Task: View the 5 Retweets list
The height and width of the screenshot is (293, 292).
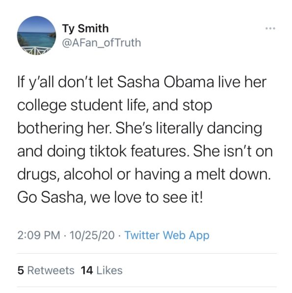Action: point(46,270)
